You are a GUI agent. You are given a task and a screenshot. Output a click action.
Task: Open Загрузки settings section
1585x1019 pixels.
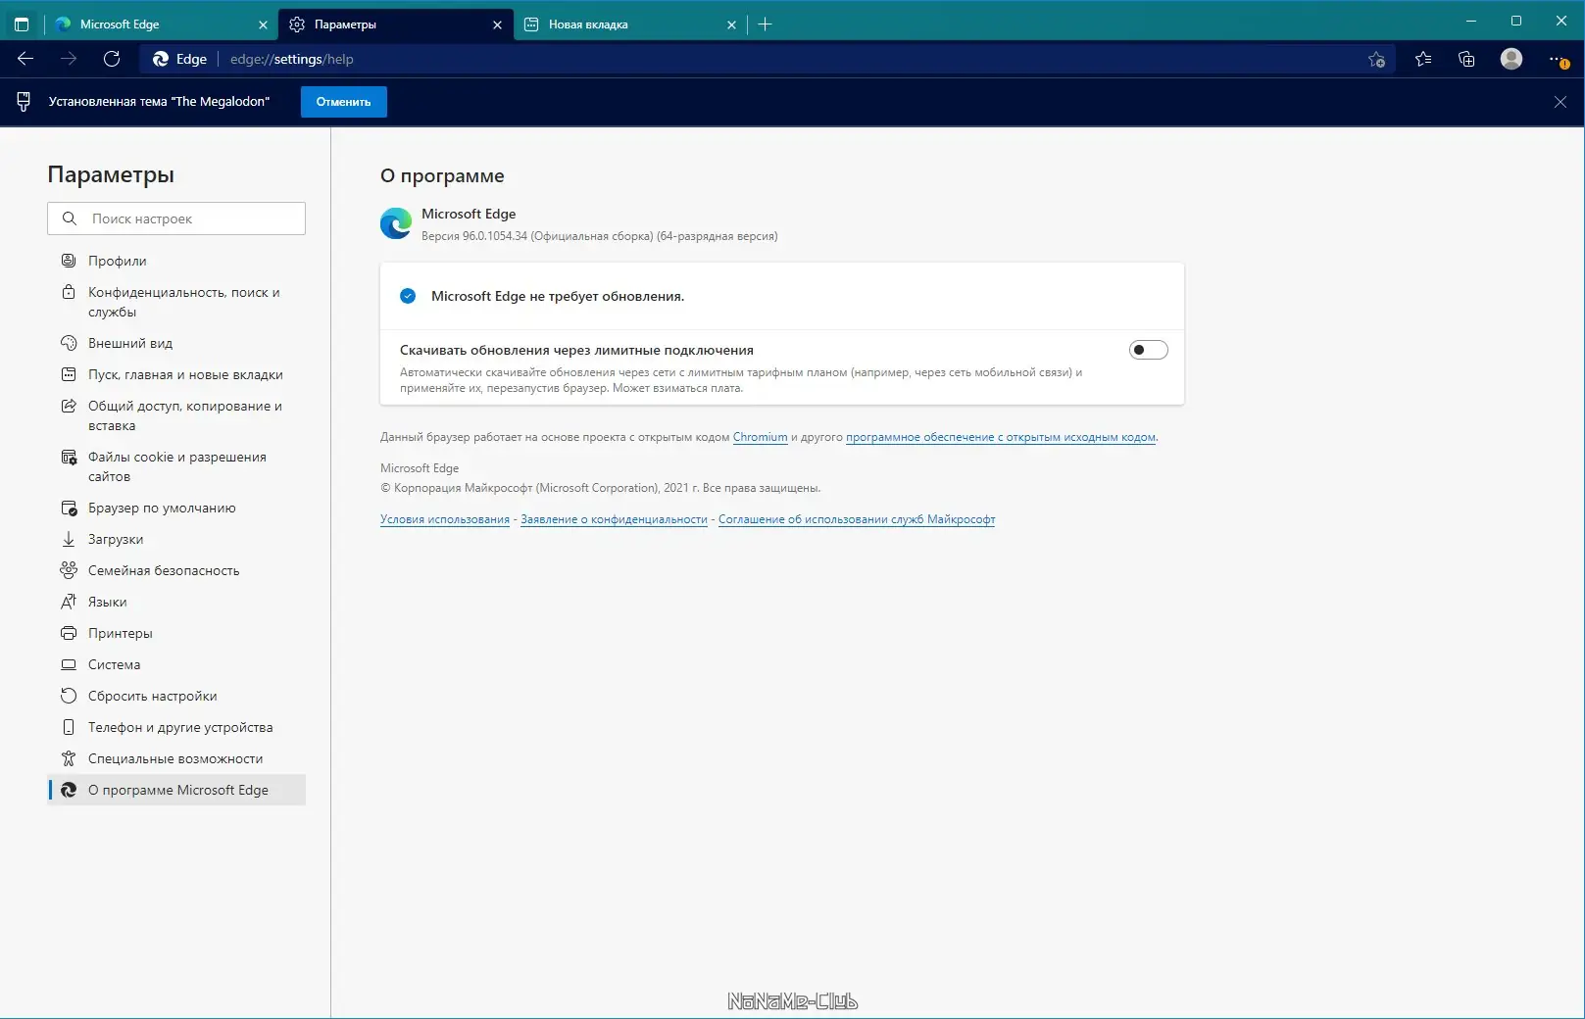(x=176, y=539)
